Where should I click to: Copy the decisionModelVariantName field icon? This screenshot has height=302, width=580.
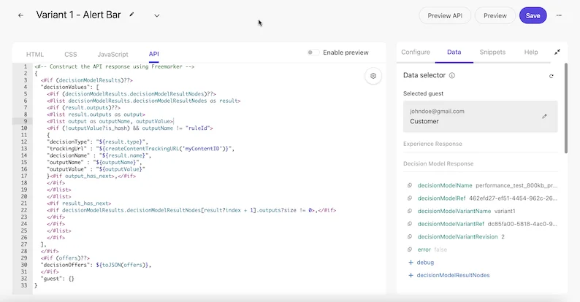410,211
